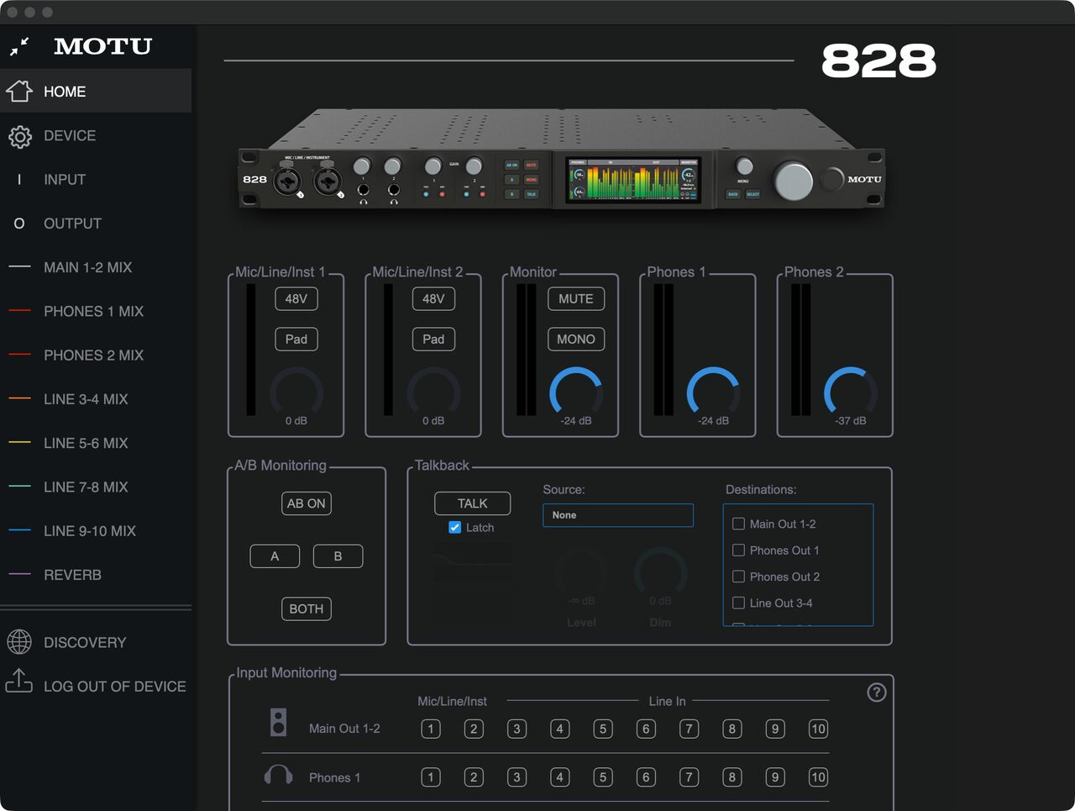
Task: Enable Line In 5 for Main Out 1-2
Action: coord(603,729)
